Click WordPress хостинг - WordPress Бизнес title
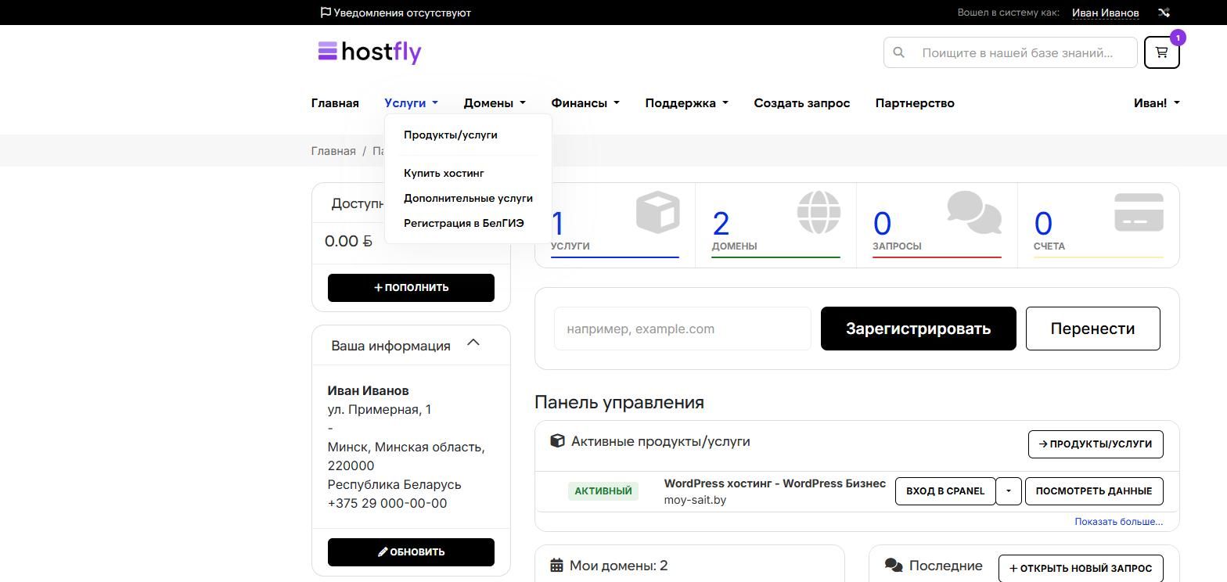This screenshot has width=1227, height=582. [775, 483]
